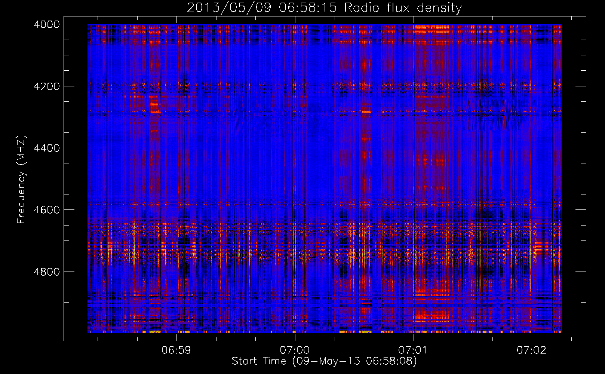Click the 4200 frequency tick label

pyautogui.click(x=47, y=86)
